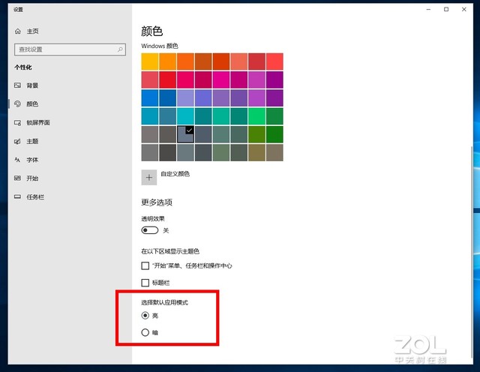Click the 自定义颜色 plus button

pos(149,177)
